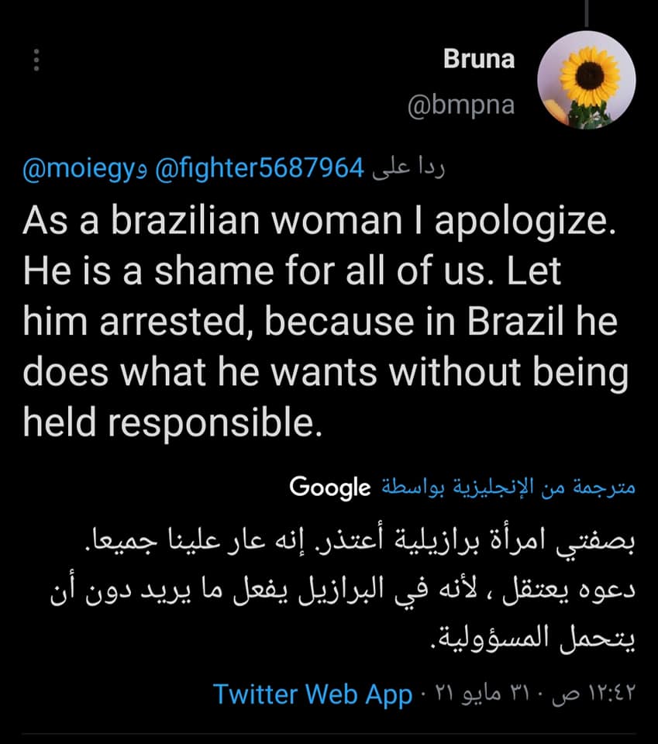Click the 'مترجمة من الإنجليزية بواسطة' translation link

tap(509, 487)
